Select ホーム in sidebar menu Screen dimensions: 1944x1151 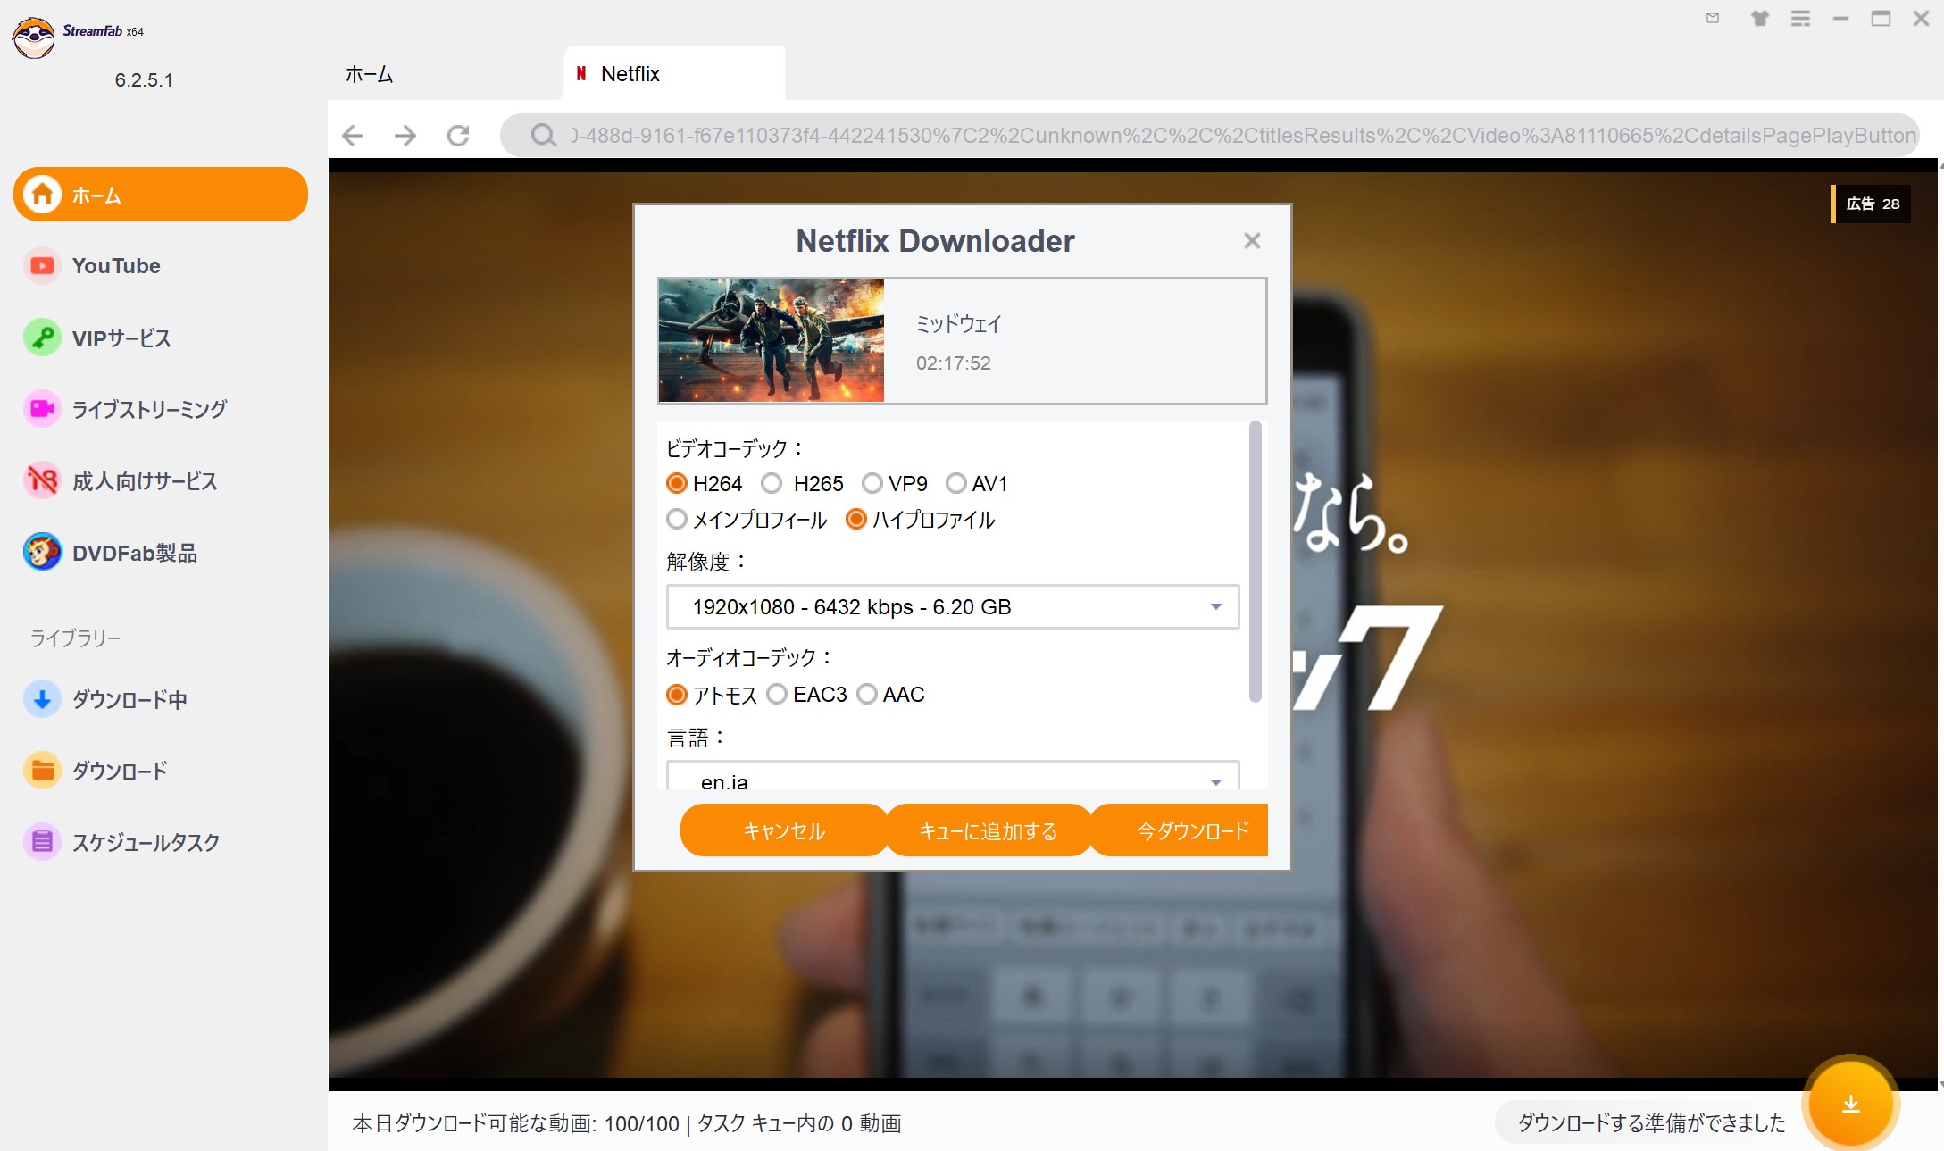pyautogui.click(x=161, y=195)
